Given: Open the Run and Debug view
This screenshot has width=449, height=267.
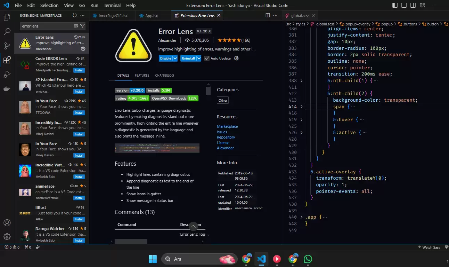Looking at the screenshot, I should [x=7, y=74].
